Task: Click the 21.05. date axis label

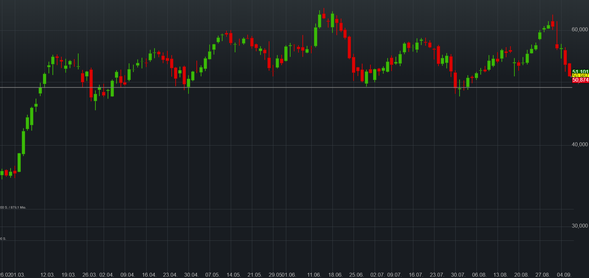Action: (255, 275)
